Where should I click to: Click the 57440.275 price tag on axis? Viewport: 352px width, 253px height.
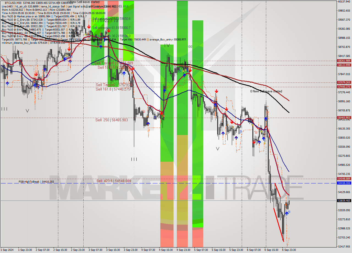point(344,87)
